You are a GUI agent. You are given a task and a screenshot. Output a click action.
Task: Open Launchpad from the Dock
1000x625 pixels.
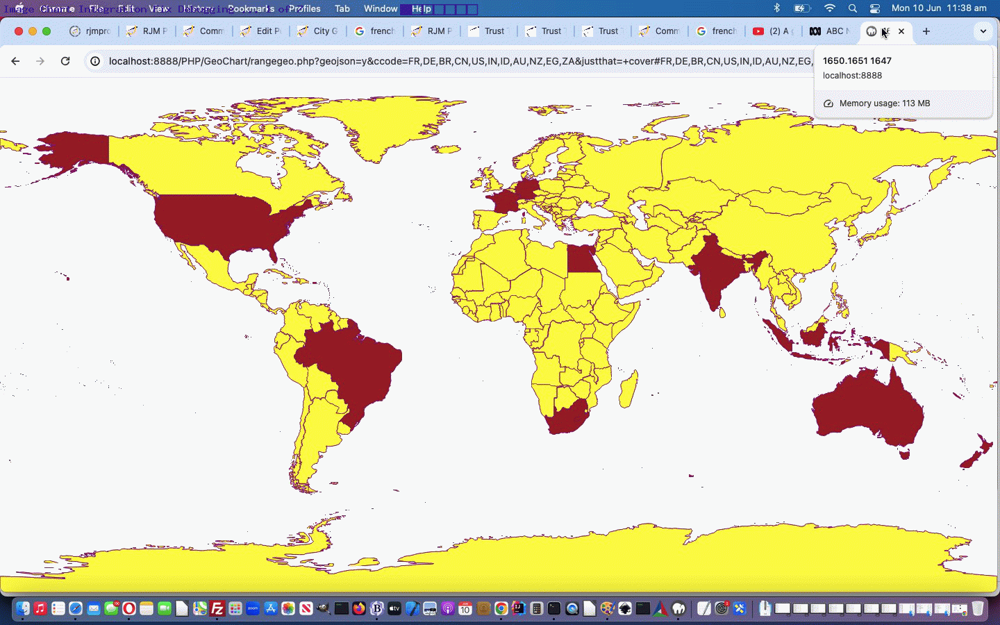point(235,609)
